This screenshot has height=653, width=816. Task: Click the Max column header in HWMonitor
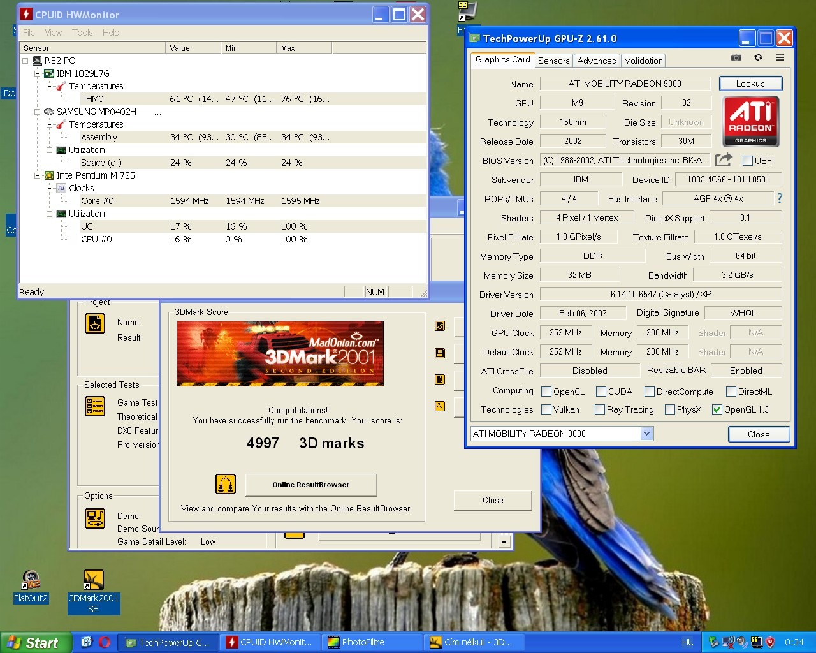tap(303, 48)
